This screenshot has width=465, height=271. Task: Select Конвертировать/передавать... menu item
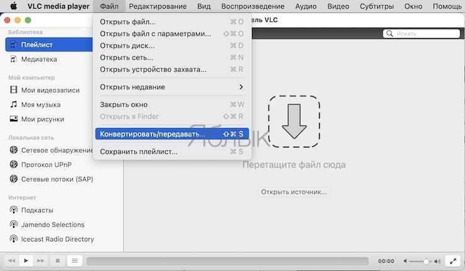pos(172,134)
